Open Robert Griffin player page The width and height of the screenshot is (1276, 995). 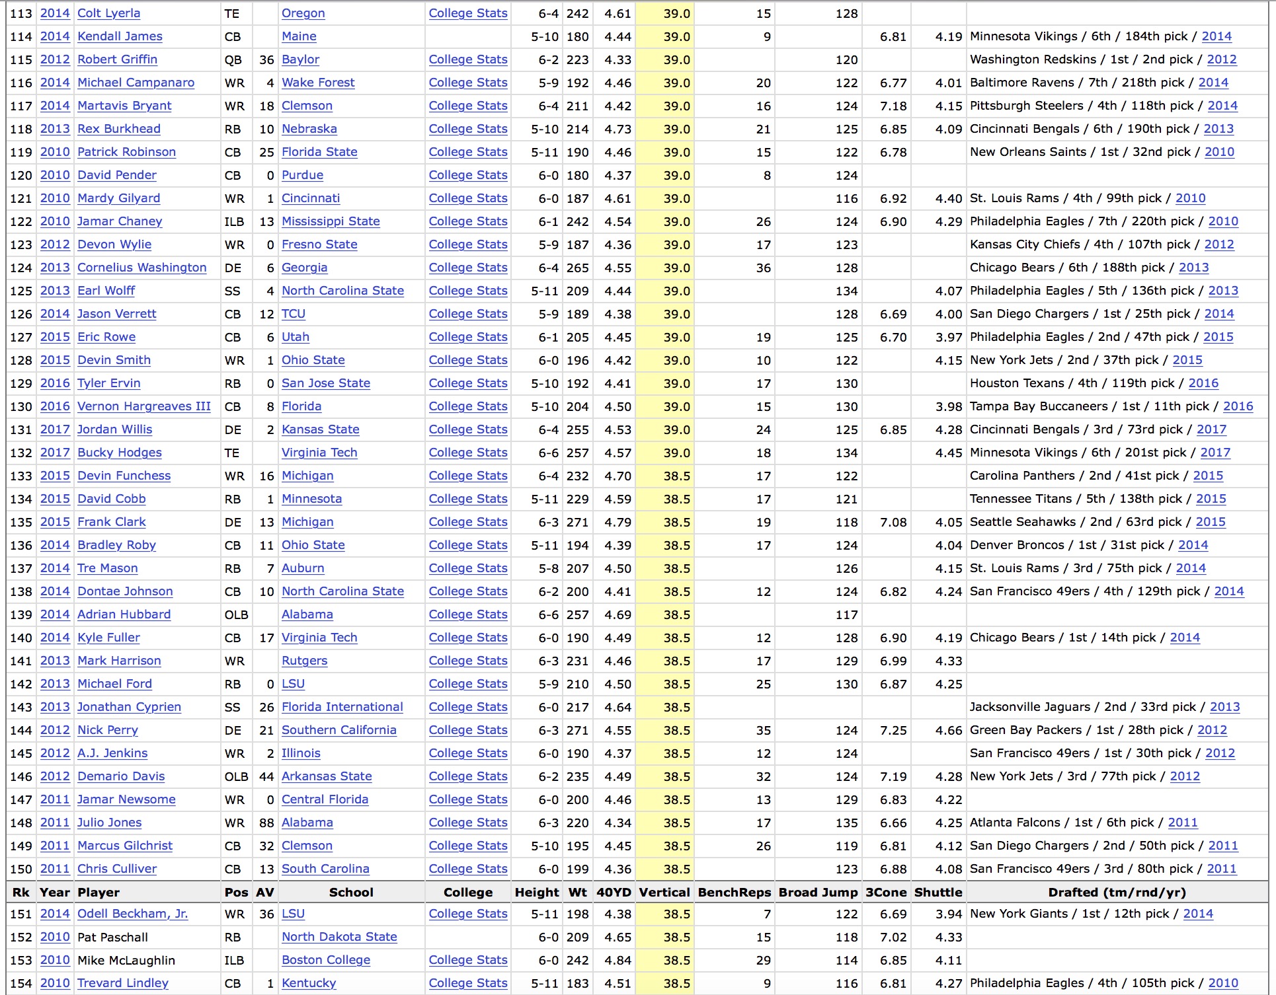tap(117, 59)
